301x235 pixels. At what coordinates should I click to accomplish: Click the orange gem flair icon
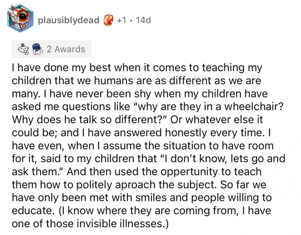coord(108,20)
